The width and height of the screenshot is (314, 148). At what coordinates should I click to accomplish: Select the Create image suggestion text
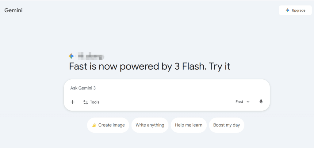coord(112,125)
